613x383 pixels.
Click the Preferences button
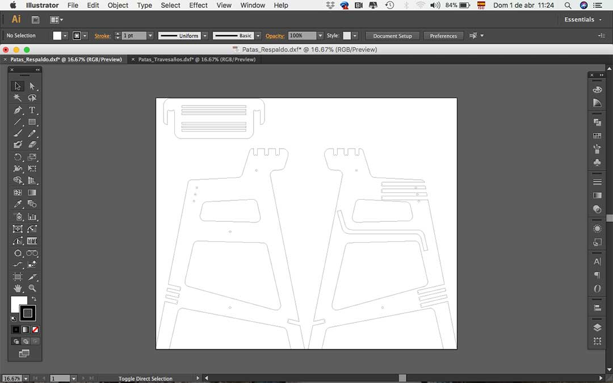tap(443, 36)
